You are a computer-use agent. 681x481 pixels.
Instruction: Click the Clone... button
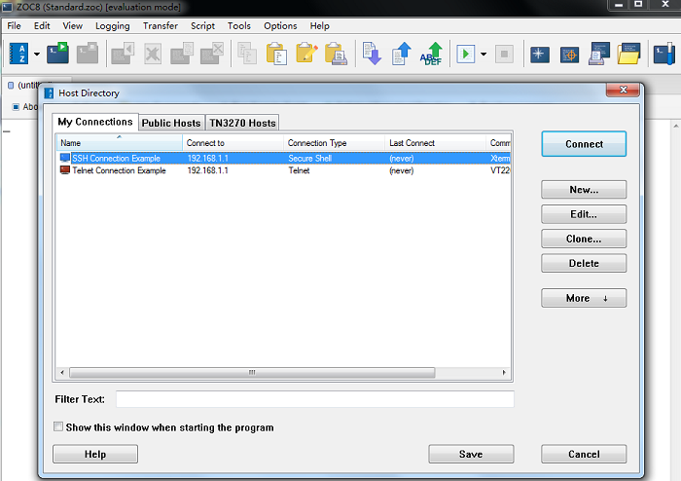(x=584, y=239)
